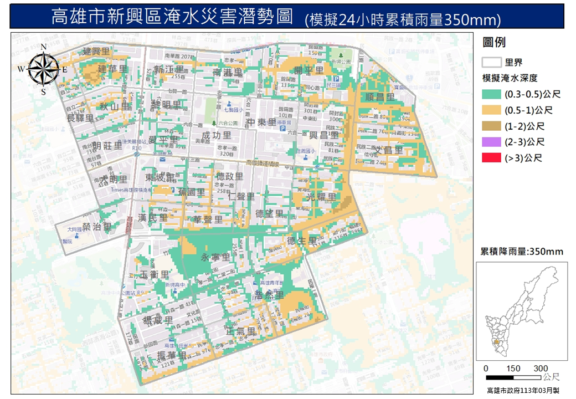Click the brown 1-2 m legend swatch
The image size is (576, 399).
click(x=491, y=126)
